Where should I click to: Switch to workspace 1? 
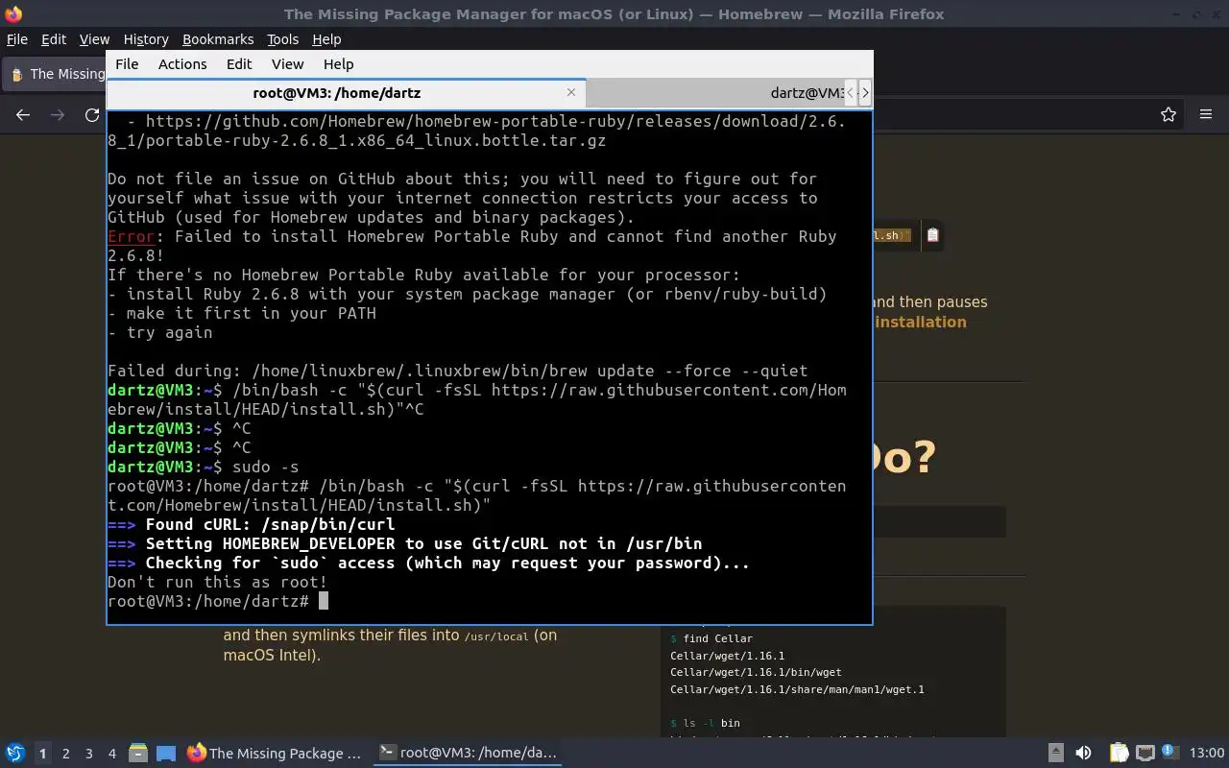click(x=42, y=754)
